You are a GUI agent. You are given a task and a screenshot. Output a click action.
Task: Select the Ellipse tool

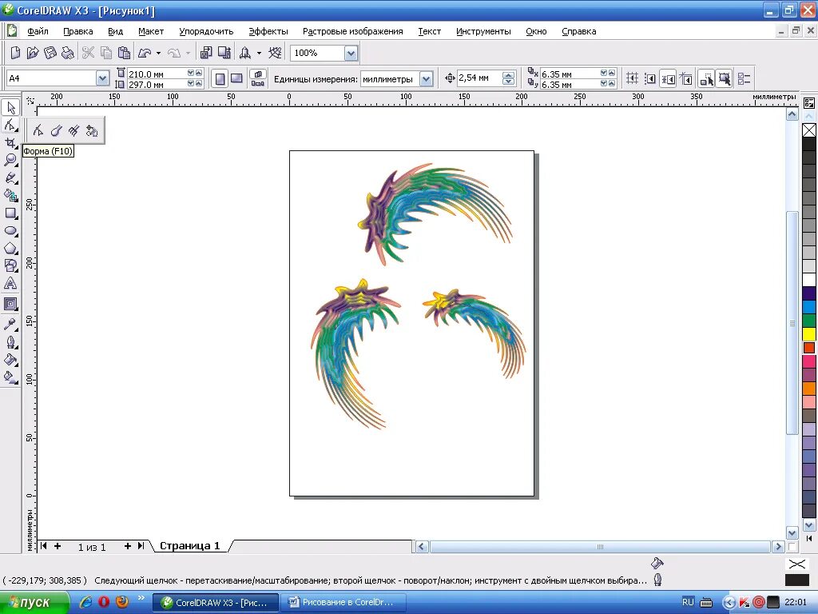tap(10, 231)
